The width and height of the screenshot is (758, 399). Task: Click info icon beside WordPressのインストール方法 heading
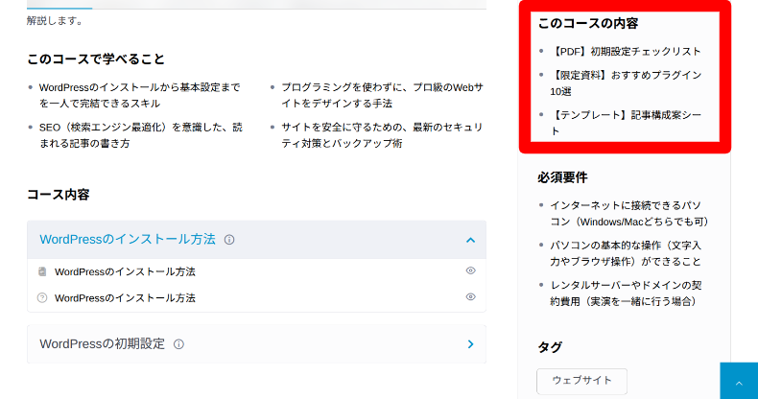229,240
